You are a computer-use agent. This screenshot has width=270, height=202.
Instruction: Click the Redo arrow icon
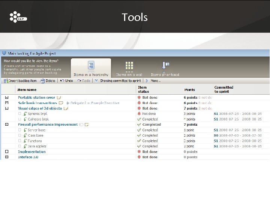point(79,80)
